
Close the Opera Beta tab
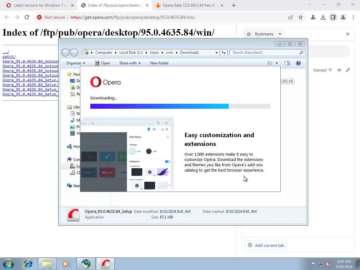click(222, 5)
